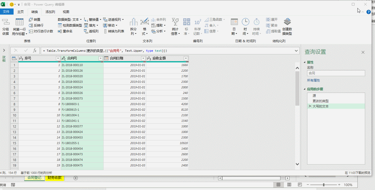
Task: Click Pivot Column (透视列)
Action: (x=91, y=31)
